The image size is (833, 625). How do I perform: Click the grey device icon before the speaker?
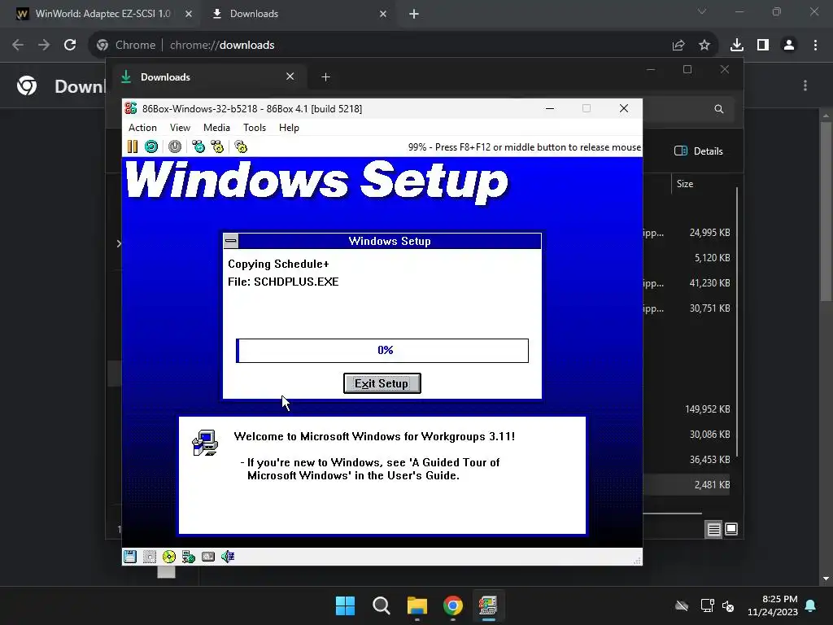pos(208,557)
